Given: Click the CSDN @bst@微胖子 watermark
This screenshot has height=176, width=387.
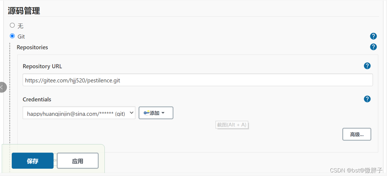Looking at the screenshot, I should 356,170.
